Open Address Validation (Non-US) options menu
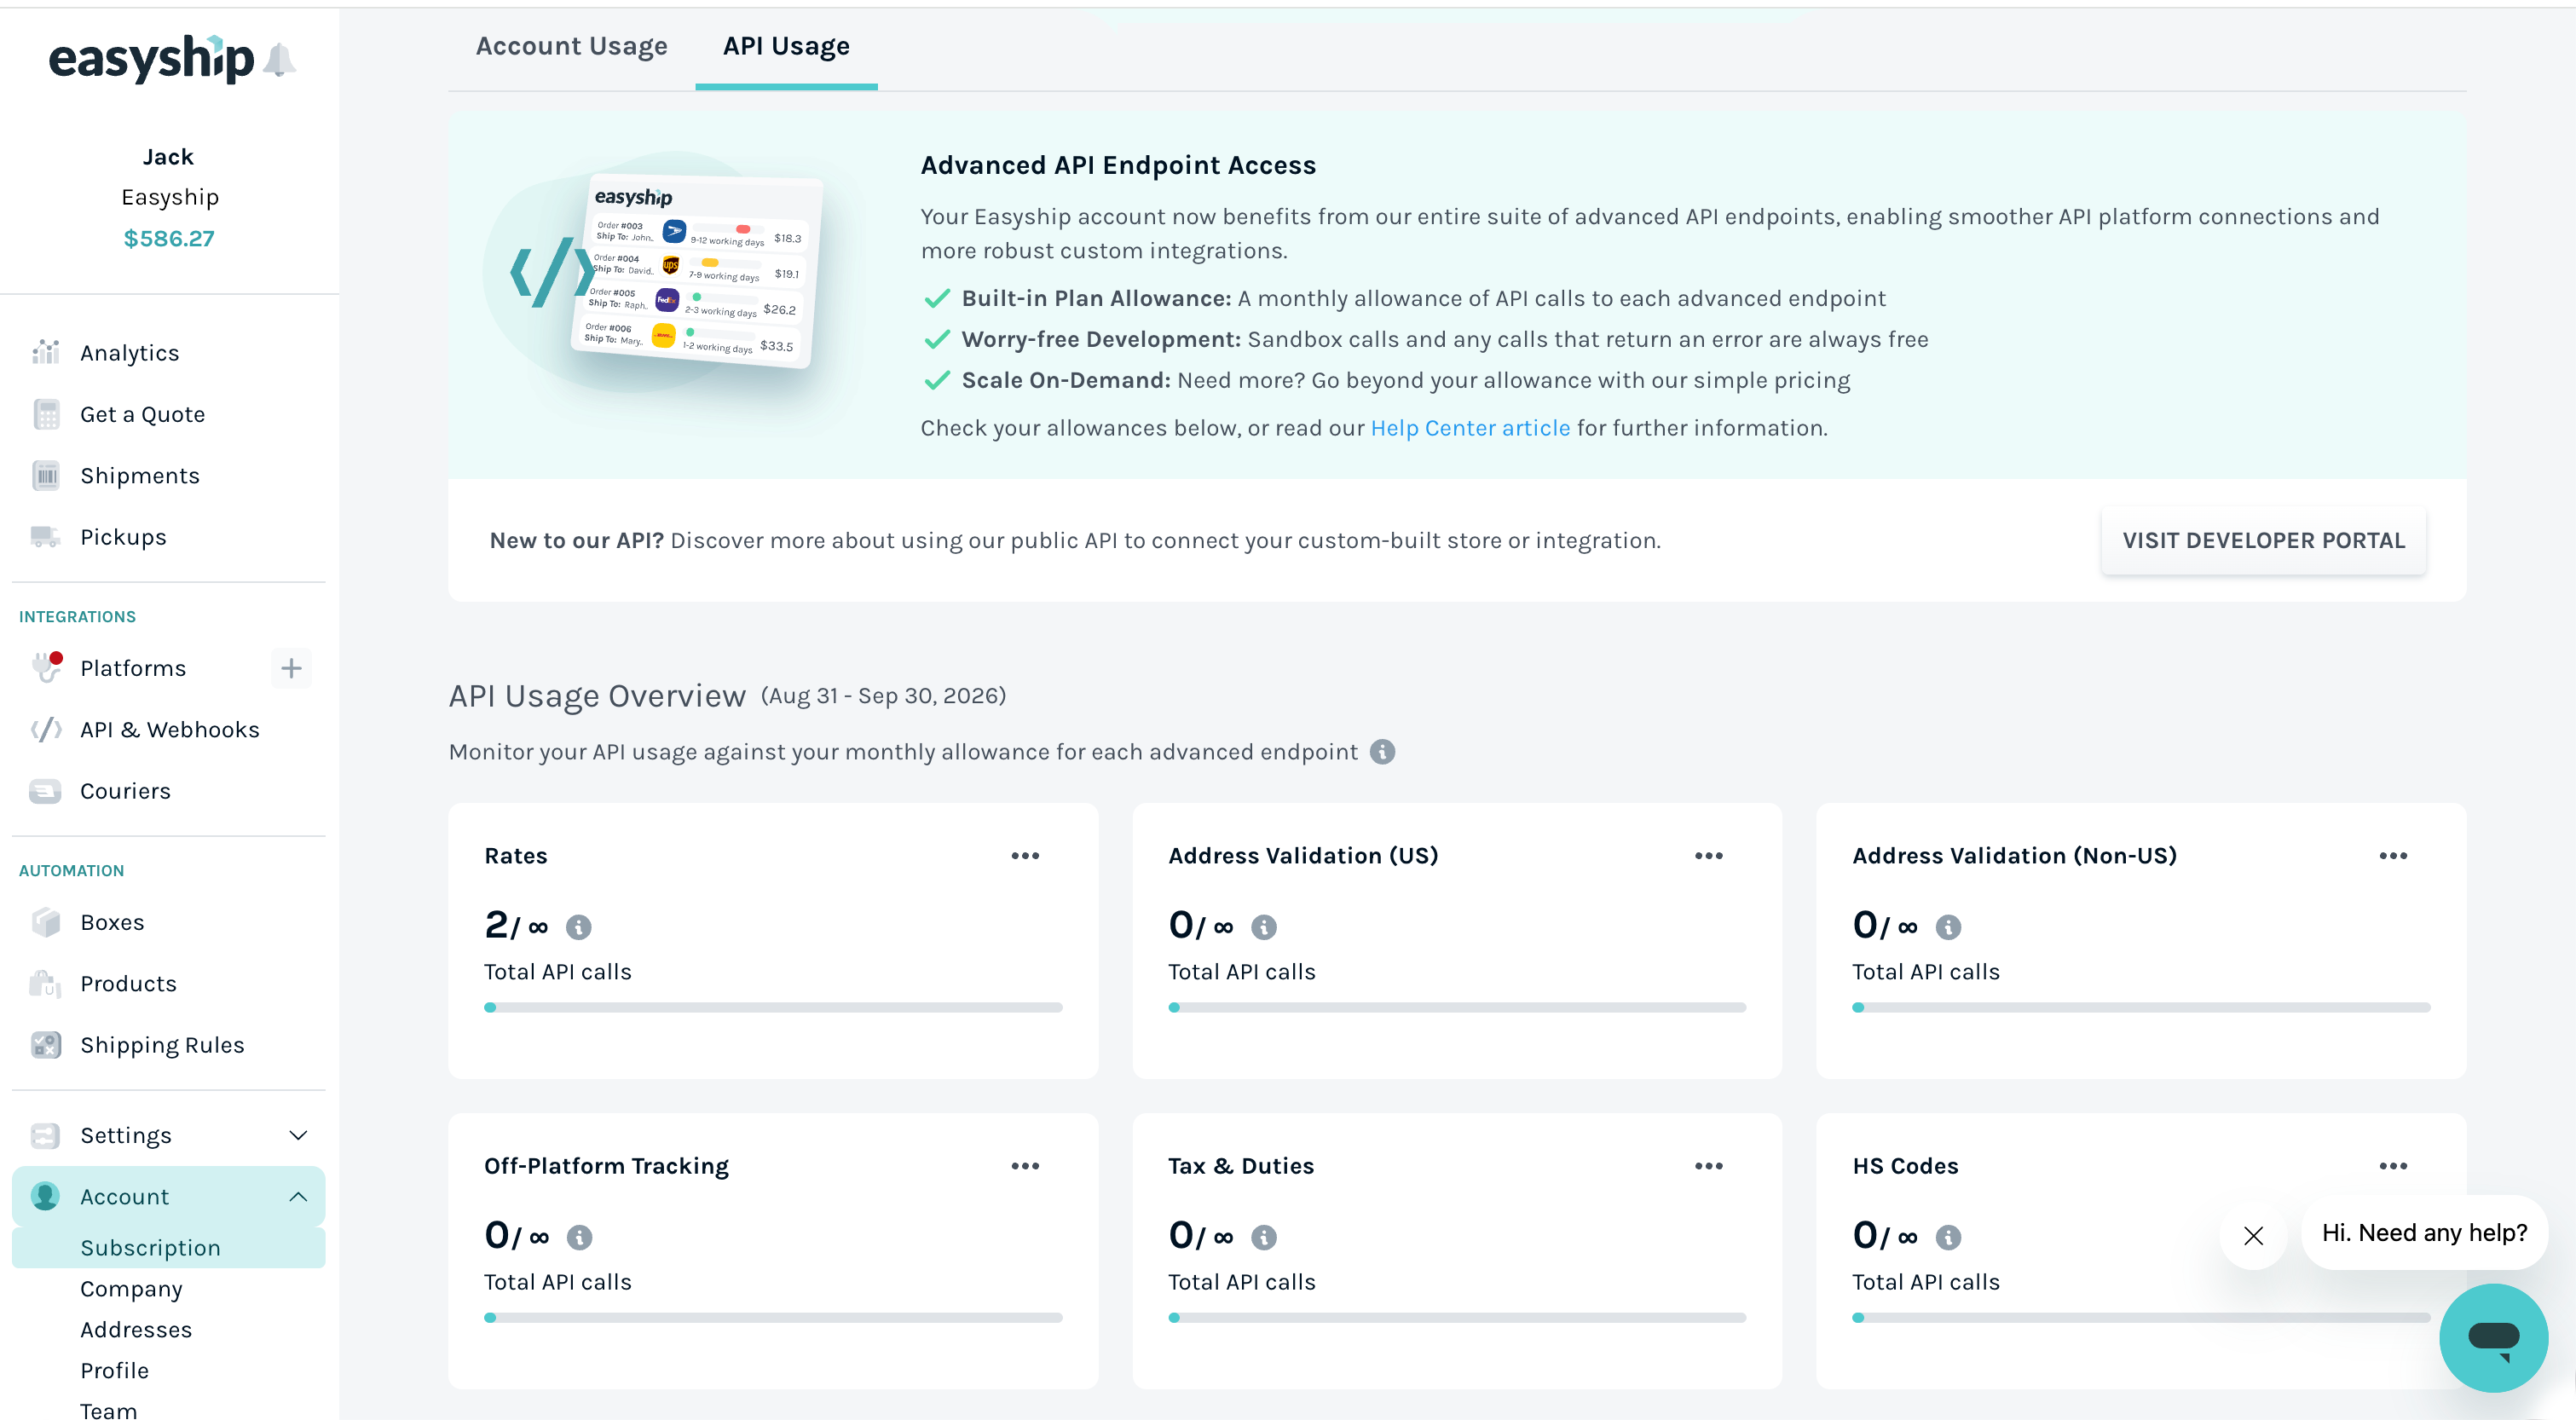The image size is (2576, 1420). [x=2393, y=856]
